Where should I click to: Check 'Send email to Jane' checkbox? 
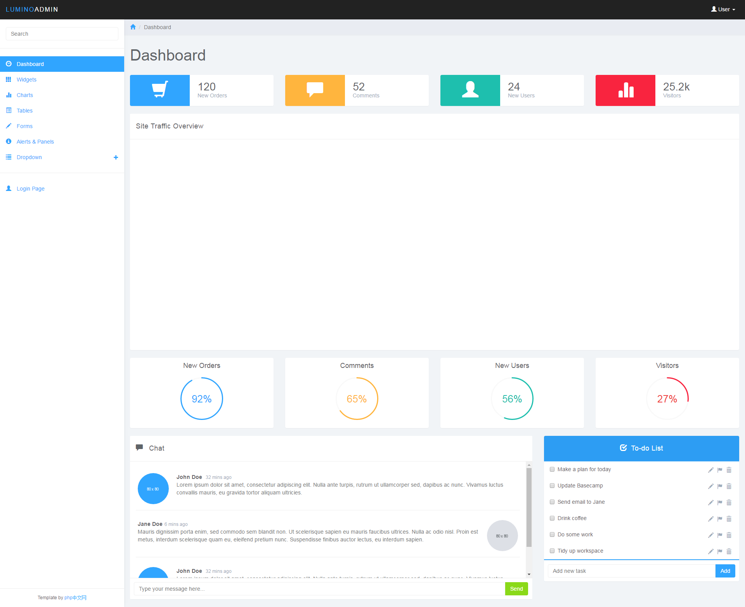(x=552, y=502)
